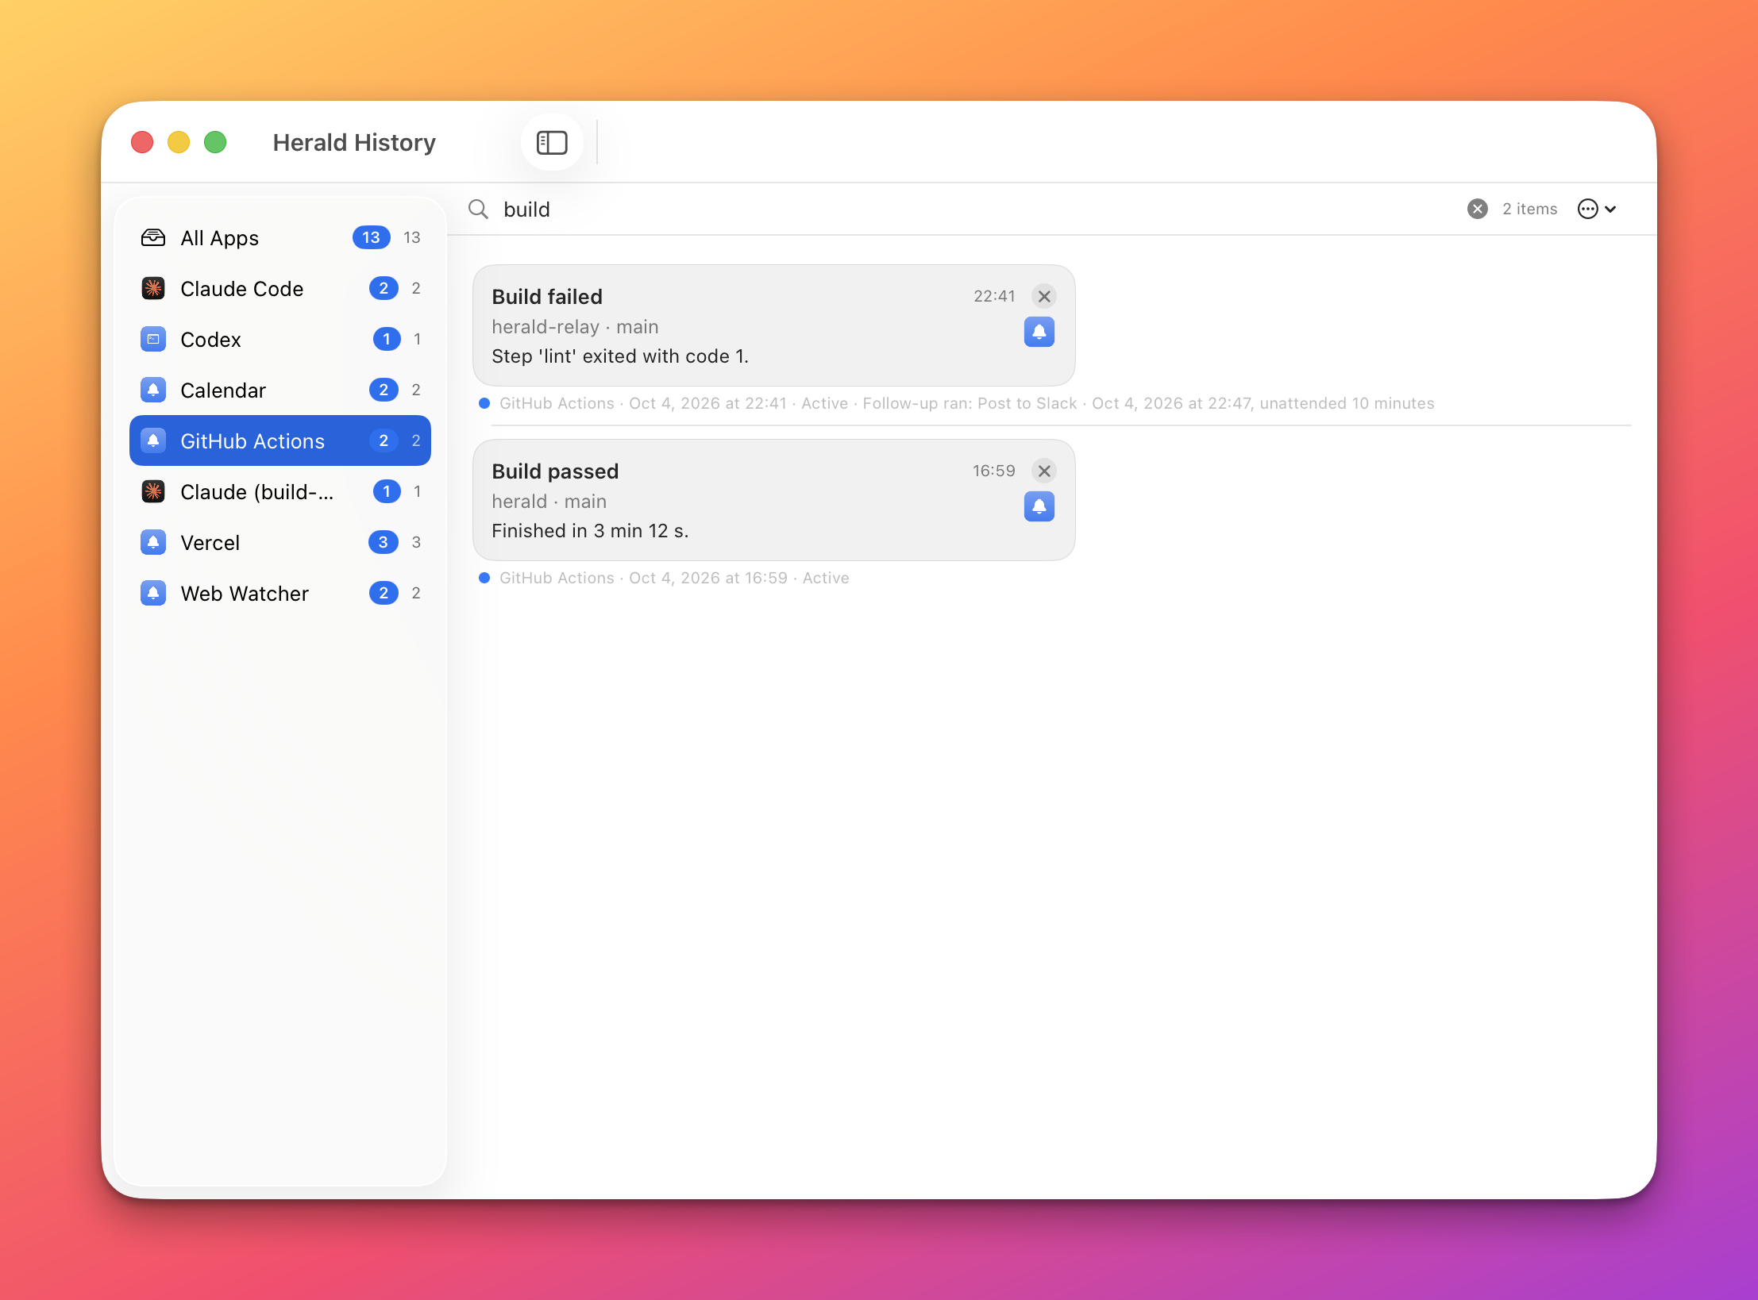Click the search magnifier icon
The height and width of the screenshot is (1300, 1758).
(478, 209)
